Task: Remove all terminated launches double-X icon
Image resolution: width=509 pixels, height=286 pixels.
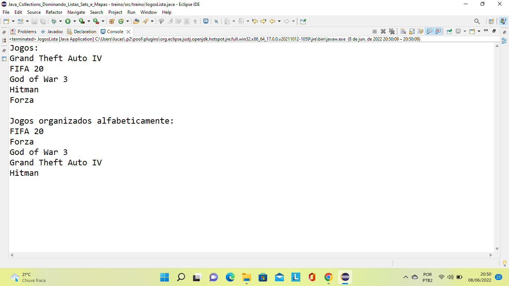Action: [x=392, y=31]
